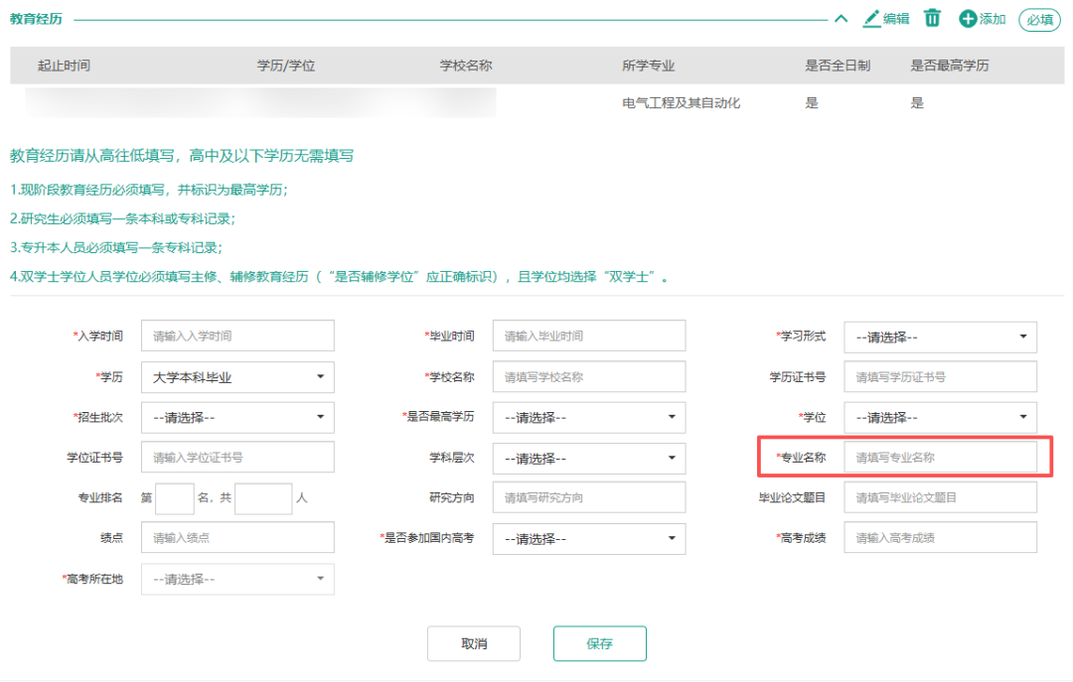Click the 是否最高学历 column header
The width and height of the screenshot is (1073, 682).
coord(950,66)
